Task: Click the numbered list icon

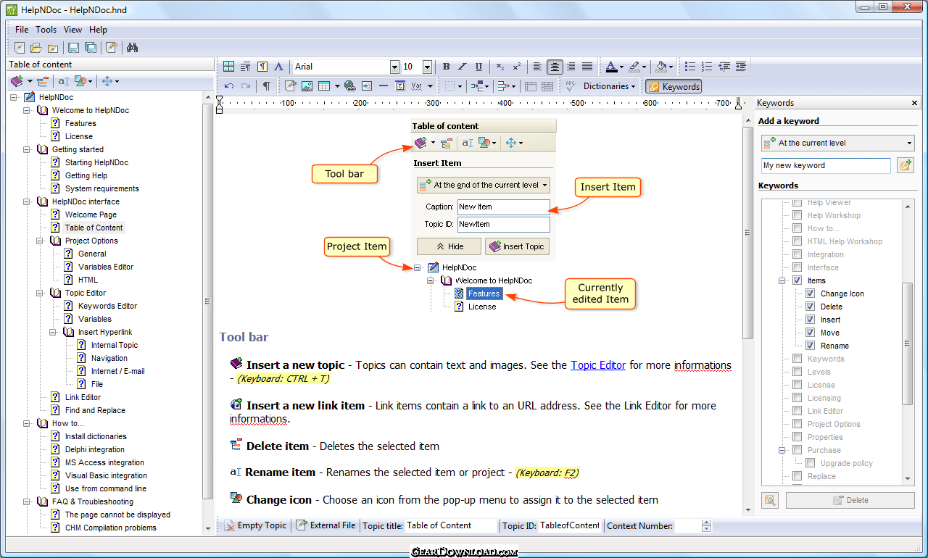Action: pos(707,67)
